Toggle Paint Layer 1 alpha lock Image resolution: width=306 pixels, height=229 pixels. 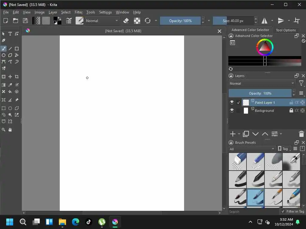pyautogui.click(x=297, y=103)
